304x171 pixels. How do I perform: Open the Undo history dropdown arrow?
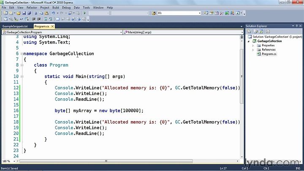[57, 13]
